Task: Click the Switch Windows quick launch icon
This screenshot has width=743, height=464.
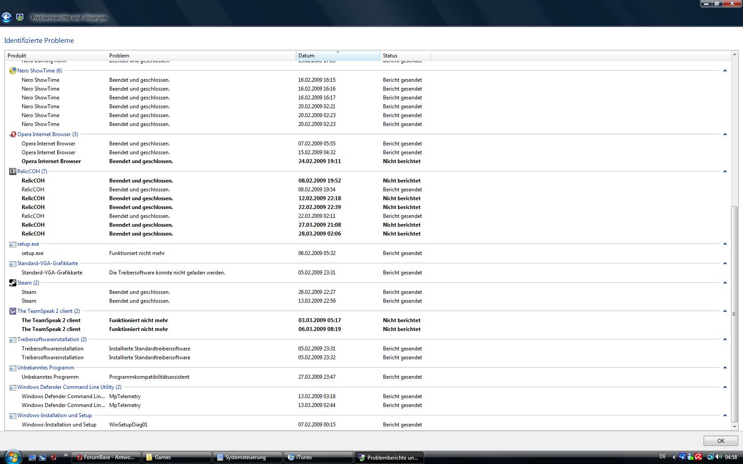Action: pyautogui.click(x=42, y=457)
